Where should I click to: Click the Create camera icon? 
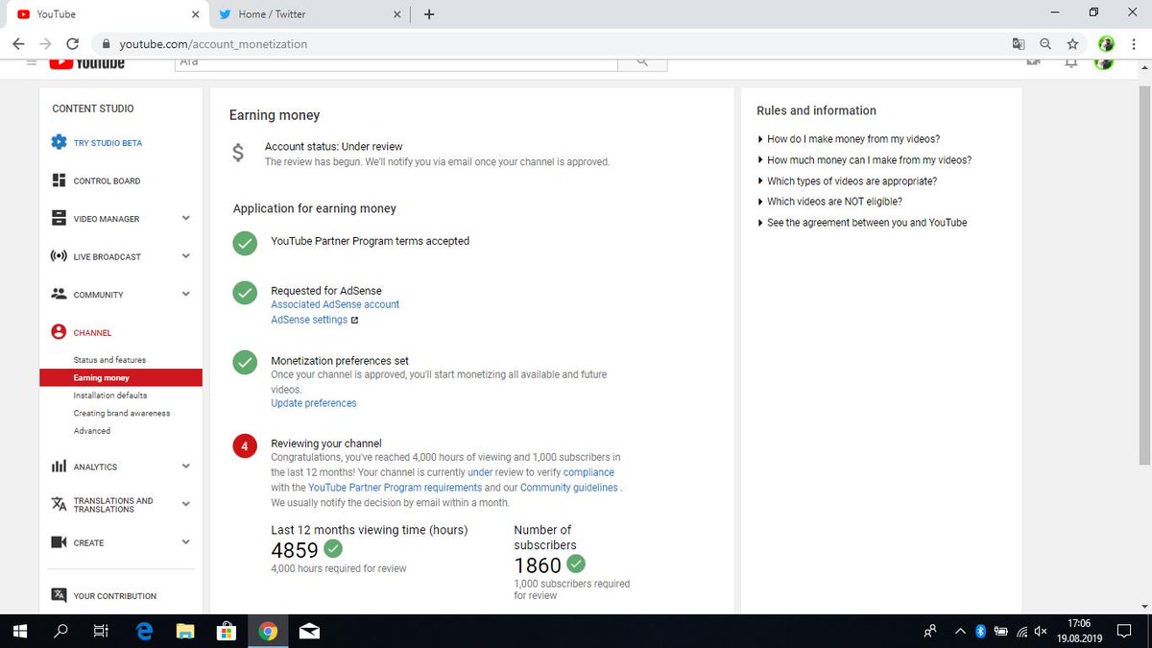59,542
